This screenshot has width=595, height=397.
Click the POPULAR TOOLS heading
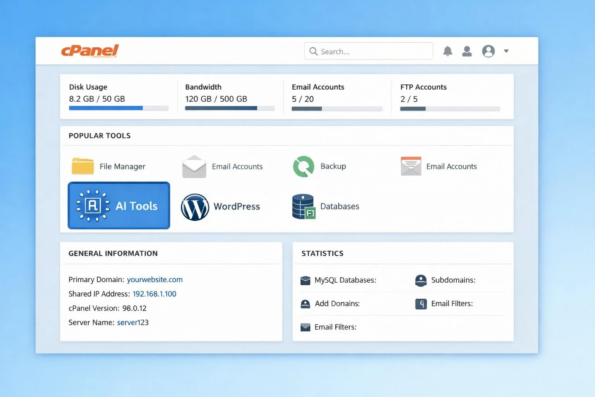tap(100, 136)
